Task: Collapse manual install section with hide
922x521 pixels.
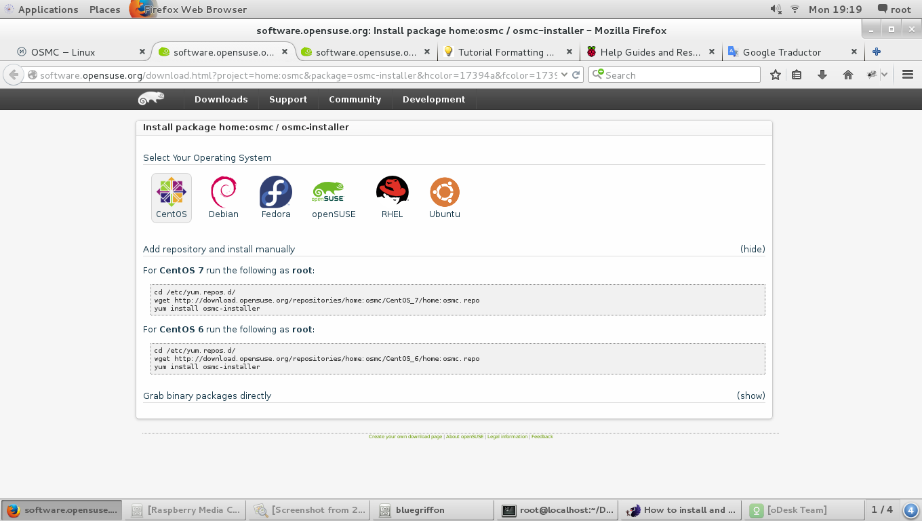Action: pos(753,249)
